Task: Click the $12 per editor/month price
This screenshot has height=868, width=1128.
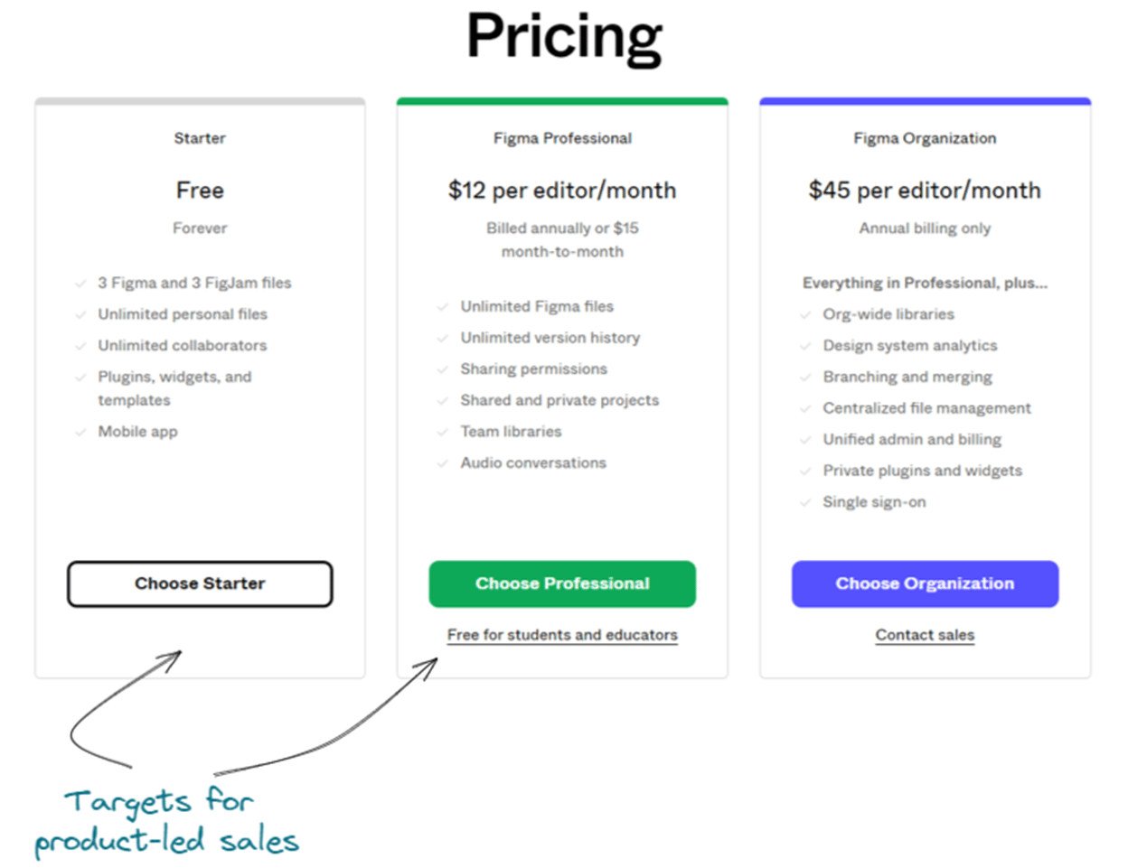Action: 562,191
